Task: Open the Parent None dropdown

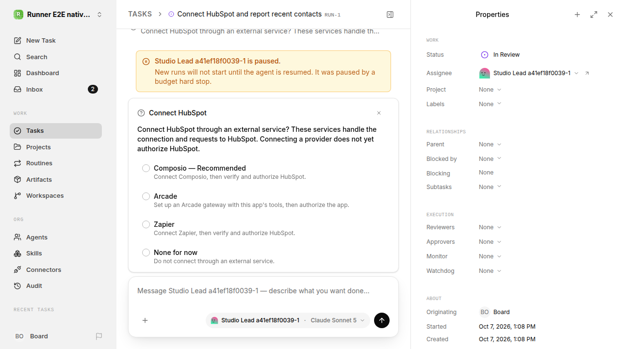Action: click(490, 144)
